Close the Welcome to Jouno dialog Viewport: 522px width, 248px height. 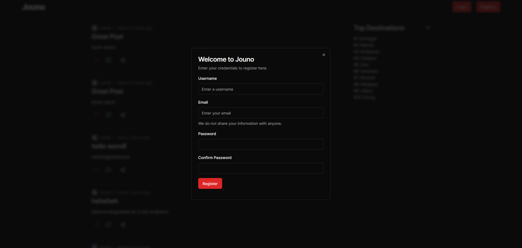(x=324, y=55)
